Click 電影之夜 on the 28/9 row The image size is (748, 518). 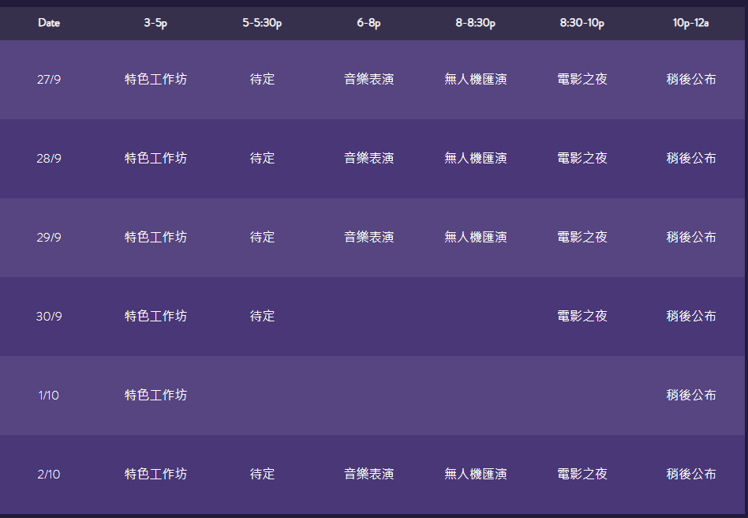coord(582,158)
